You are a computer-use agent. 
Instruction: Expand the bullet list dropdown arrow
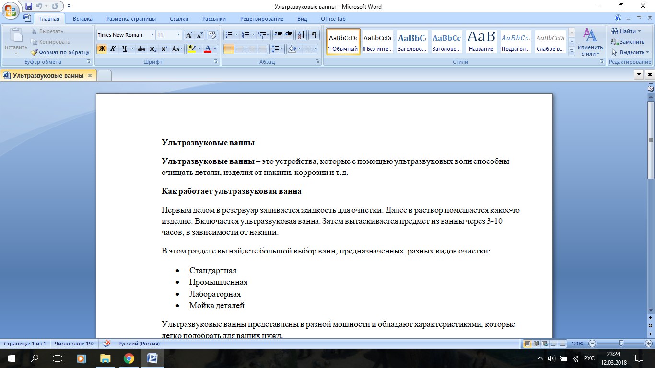pos(236,35)
